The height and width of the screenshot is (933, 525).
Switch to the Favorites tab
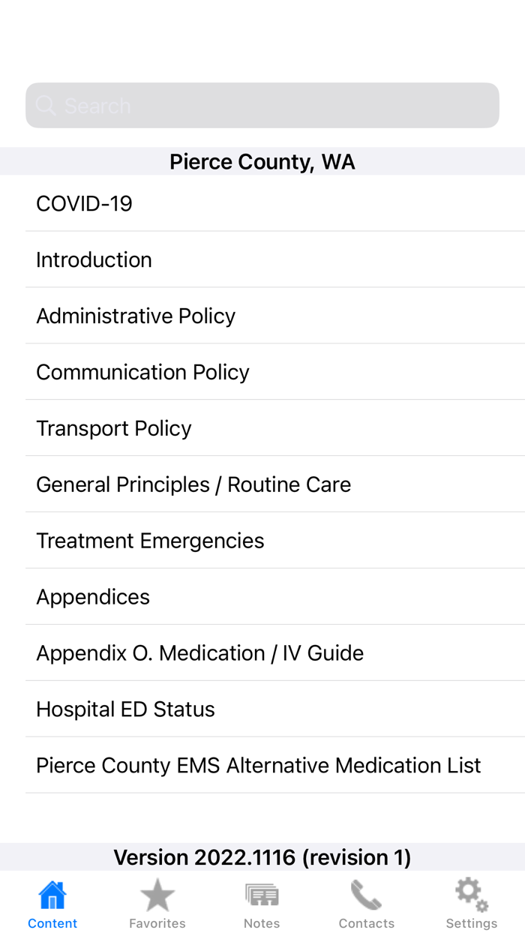pyautogui.click(x=157, y=900)
